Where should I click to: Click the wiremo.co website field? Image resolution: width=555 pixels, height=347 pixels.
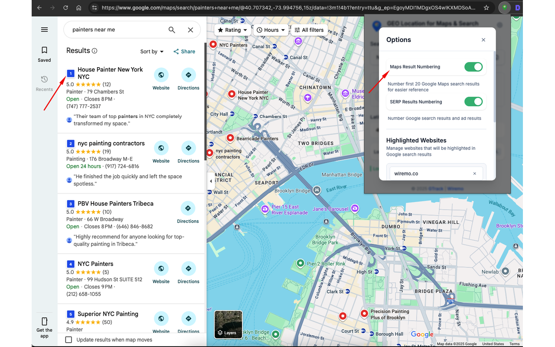point(436,173)
